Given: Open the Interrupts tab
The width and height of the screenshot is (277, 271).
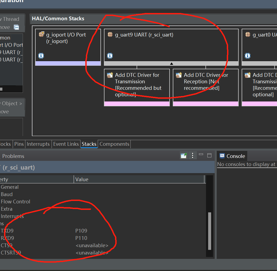Looking at the screenshot, I should pyautogui.click(x=38, y=144).
